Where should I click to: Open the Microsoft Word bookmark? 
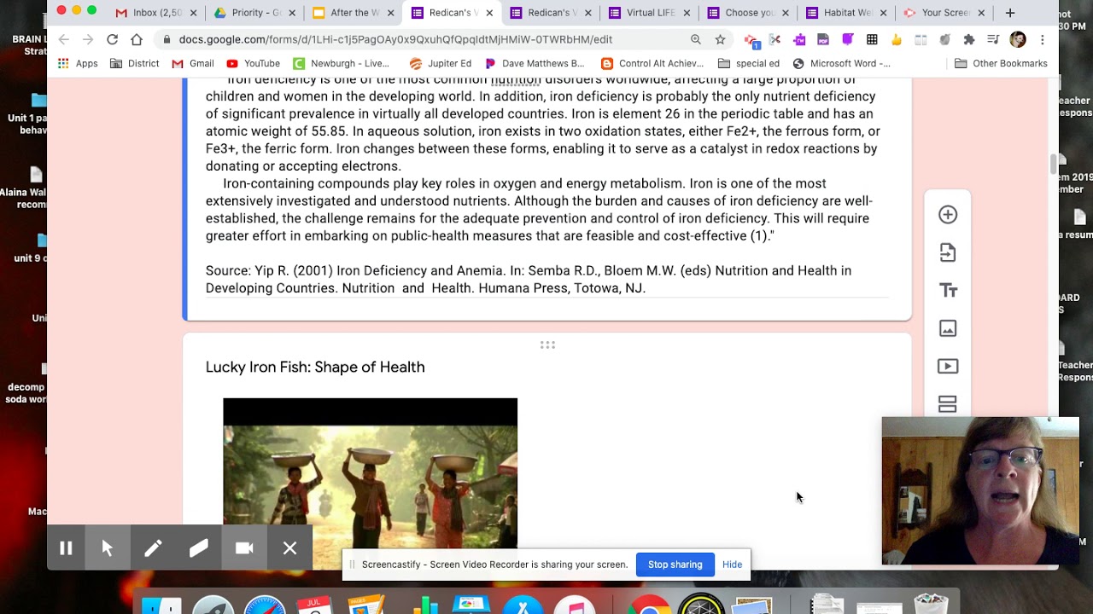pyautogui.click(x=842, y=63)
